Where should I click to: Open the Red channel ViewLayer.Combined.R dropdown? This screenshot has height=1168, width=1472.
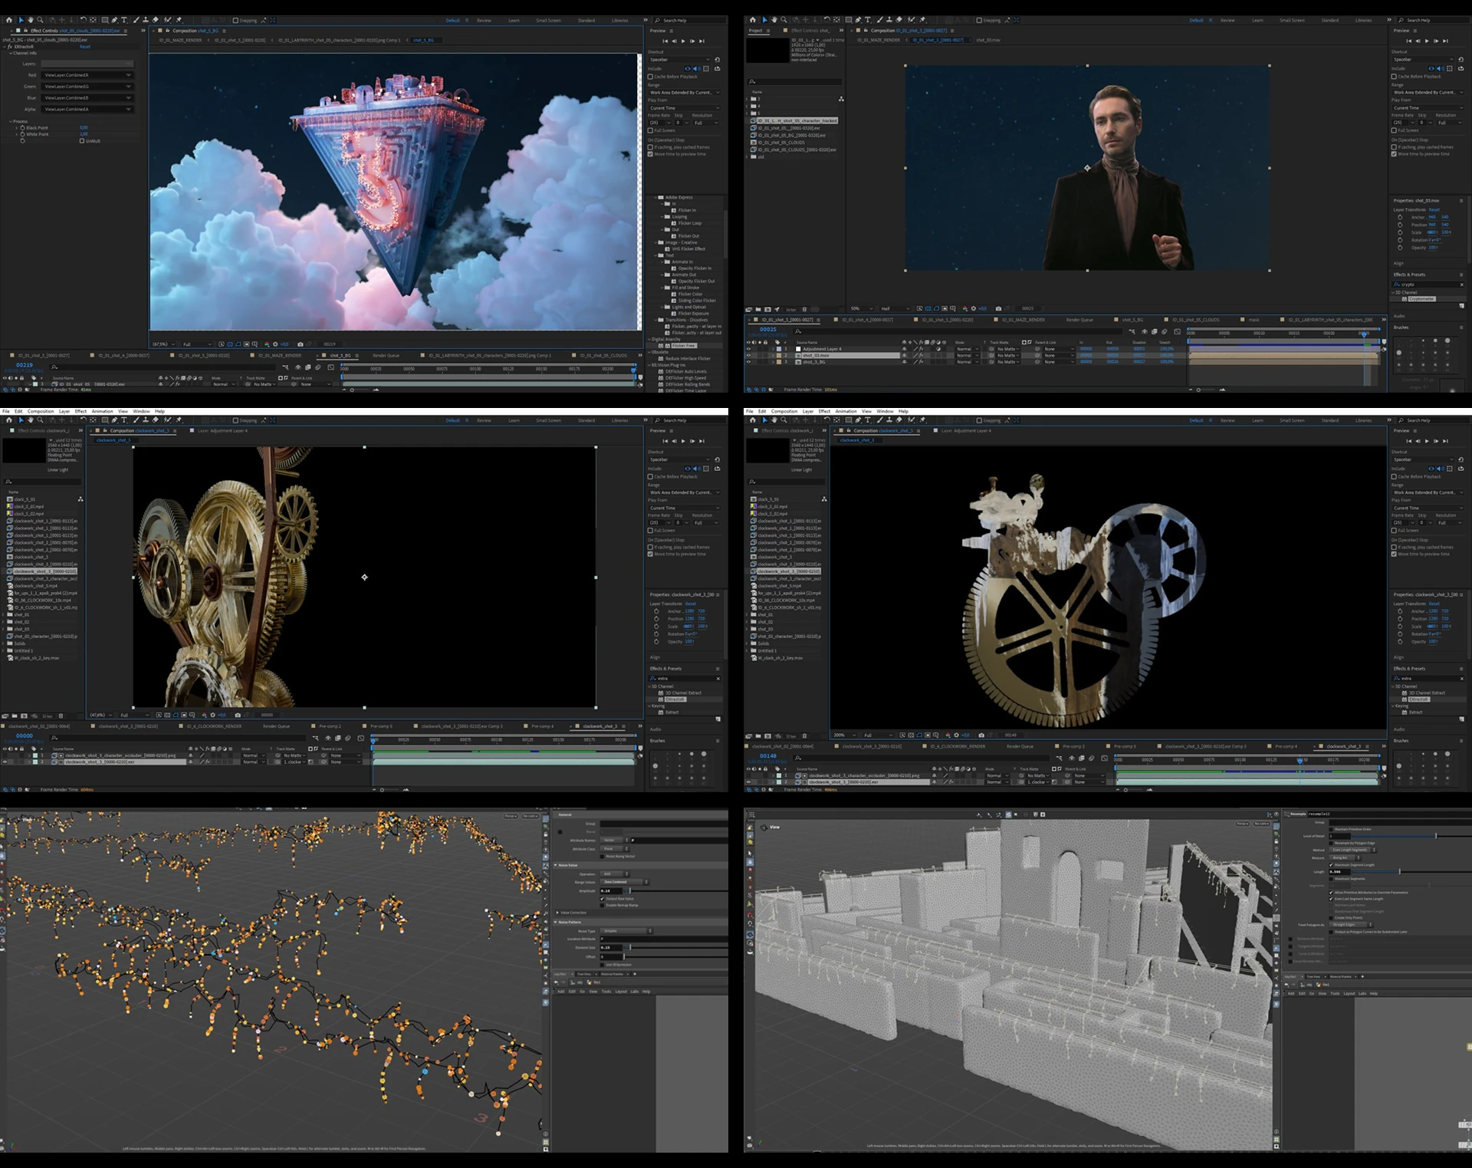(87, 75)
